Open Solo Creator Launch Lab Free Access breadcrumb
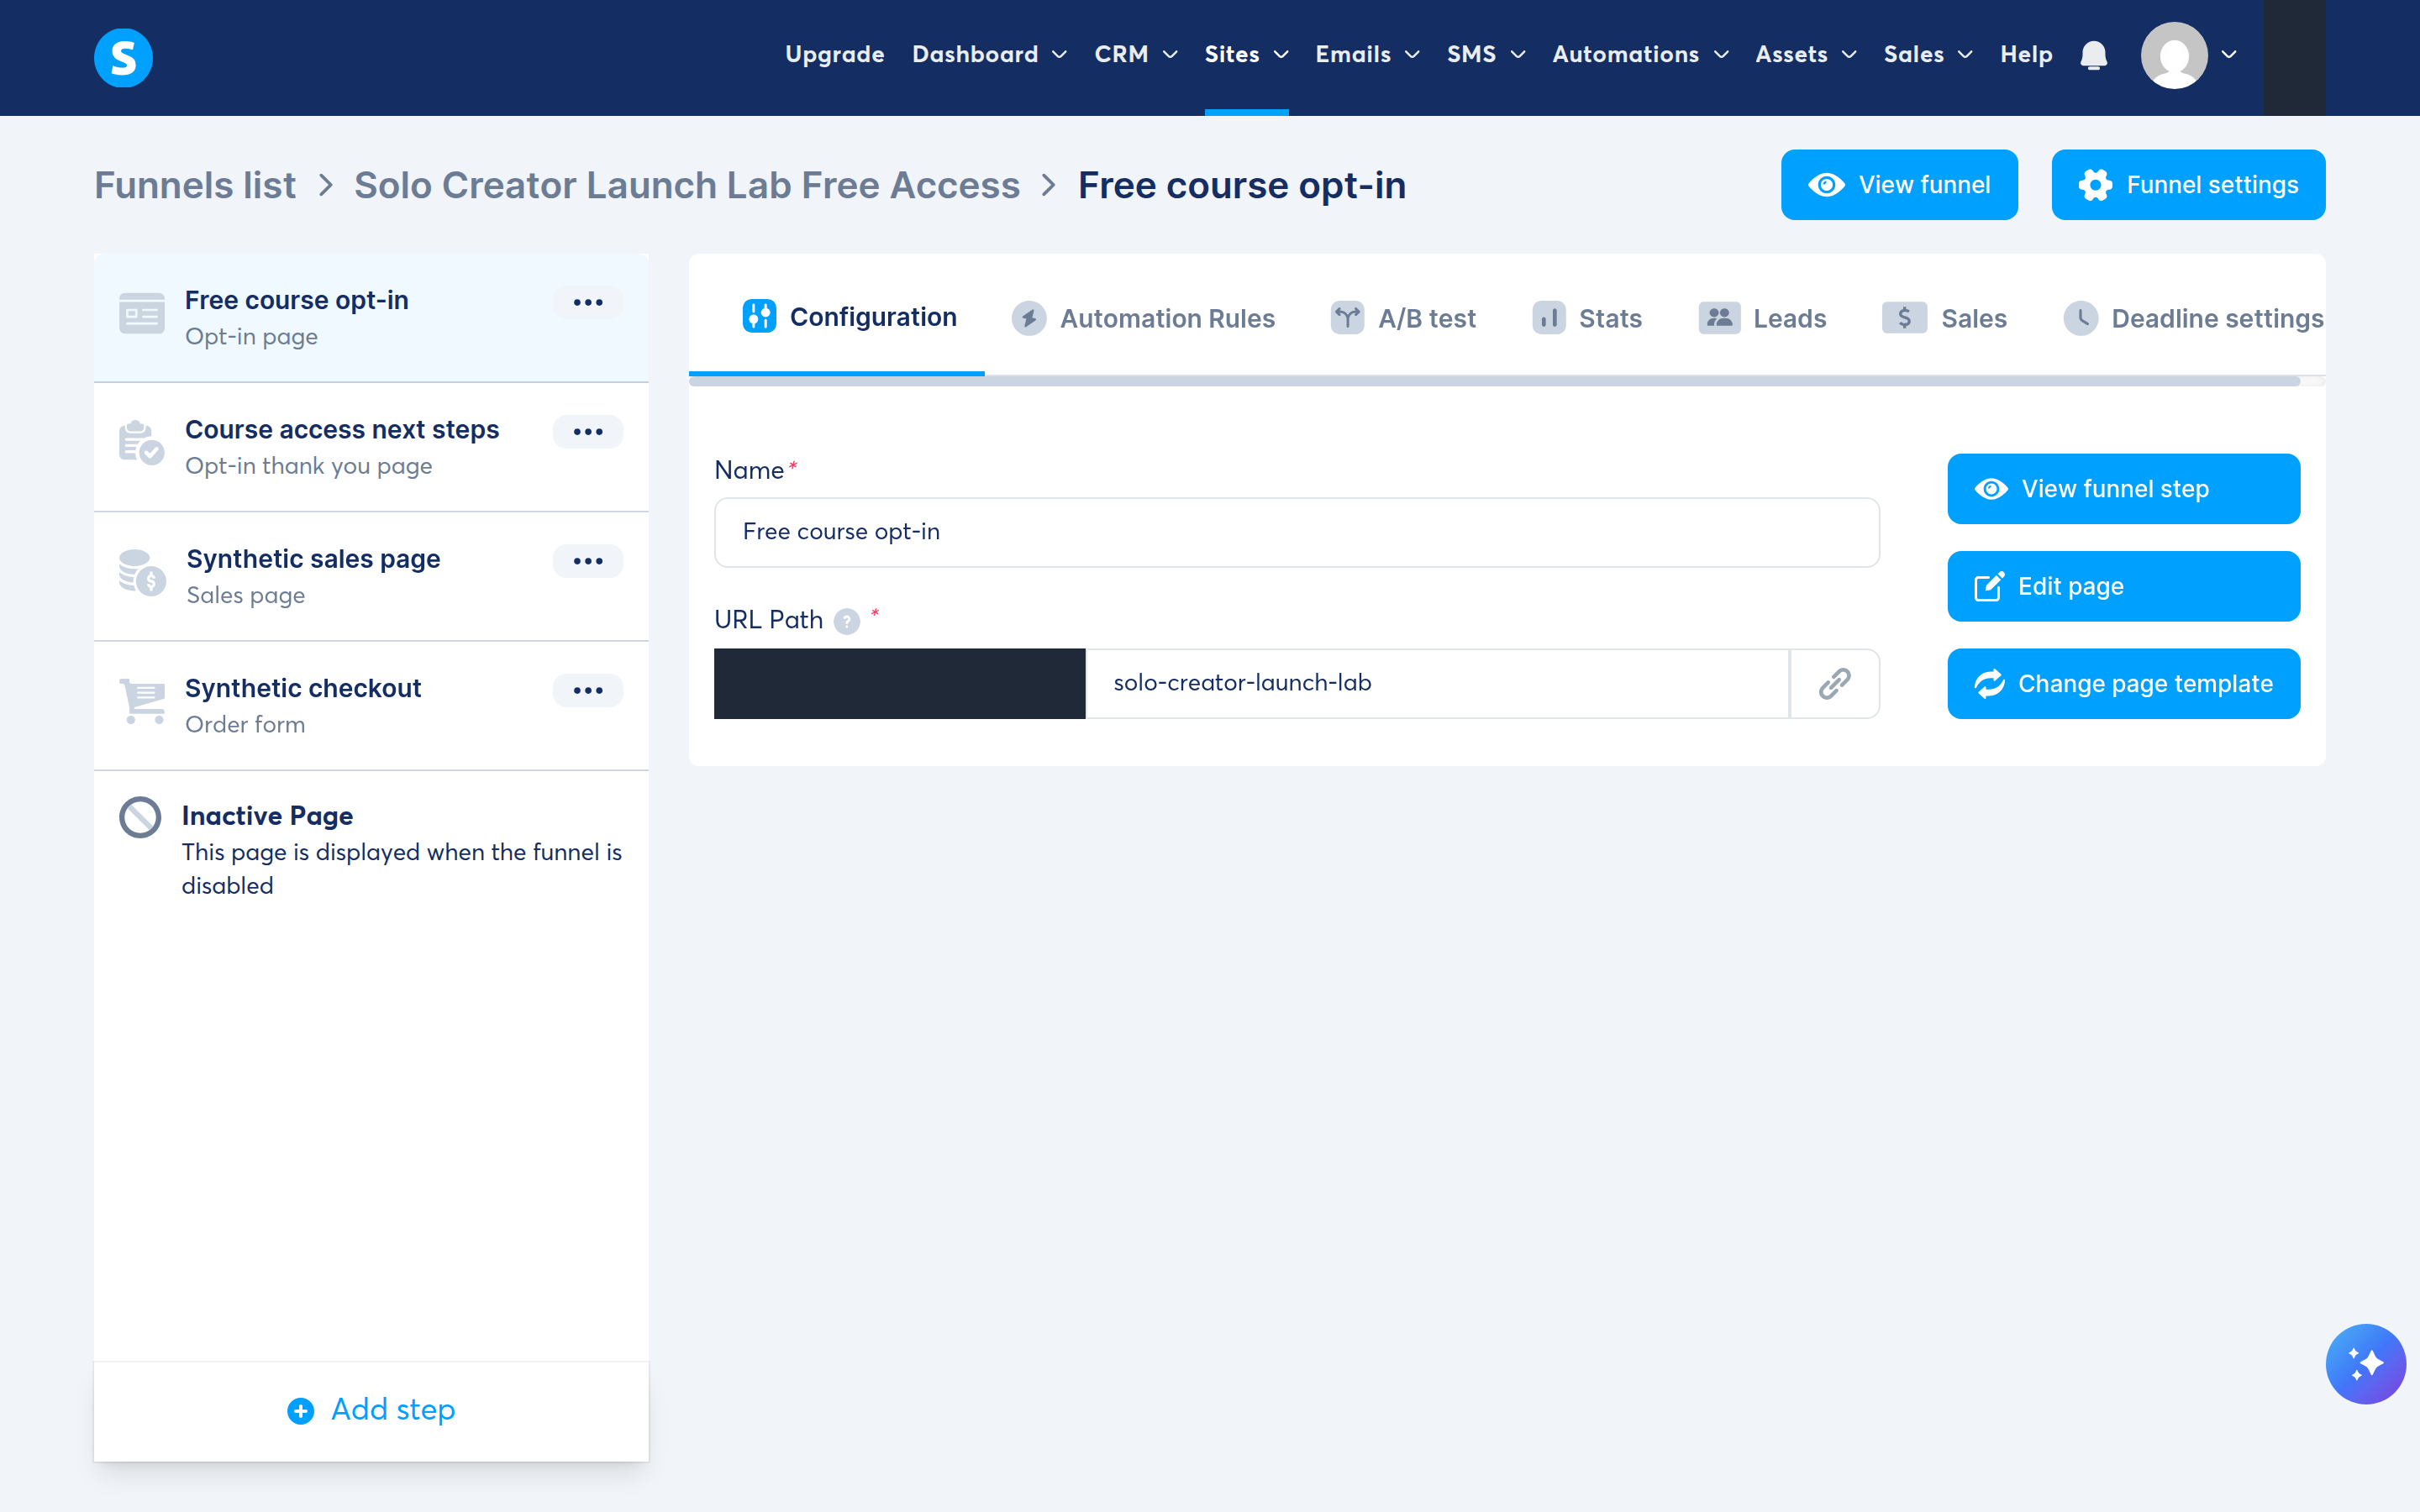 pyautogui.click(x=687, y=185)
